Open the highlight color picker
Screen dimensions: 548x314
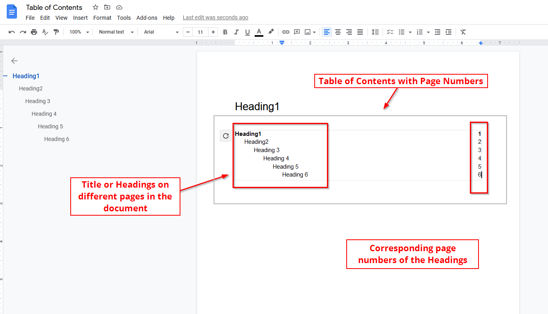271,32
